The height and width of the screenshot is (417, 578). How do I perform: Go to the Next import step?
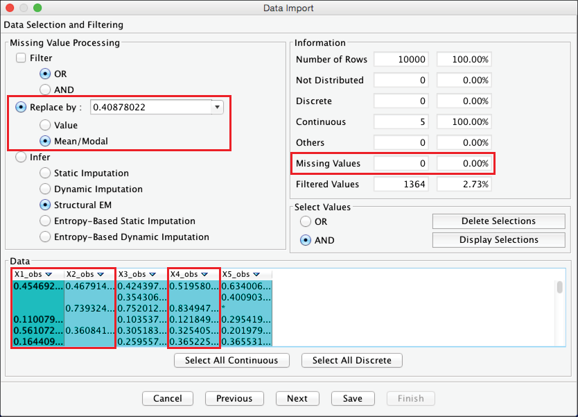point(297,399)
